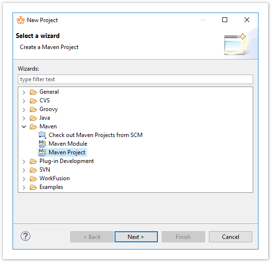Open help via question mark icon
Screen dimensions: 271x262
(x=26, y=236)
